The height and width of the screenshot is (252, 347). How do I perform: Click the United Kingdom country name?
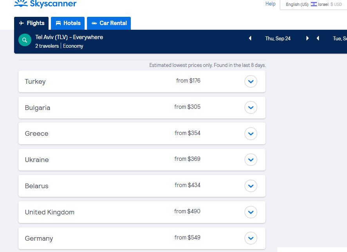coord(50,212)
